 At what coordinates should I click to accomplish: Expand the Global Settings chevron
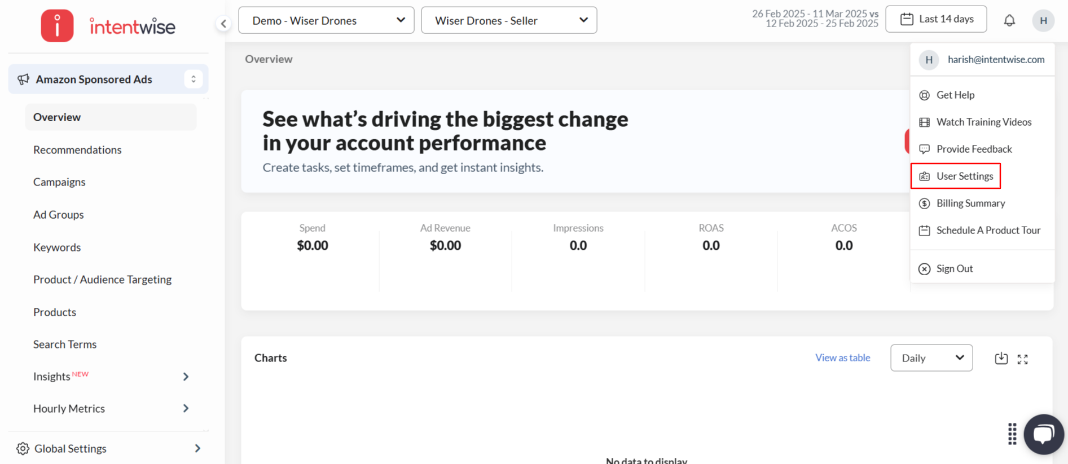(x=197, y=448)
